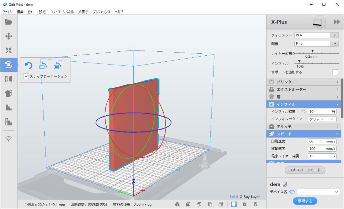
Task: Click the エキスパートモード button
Action: (305, 170)
